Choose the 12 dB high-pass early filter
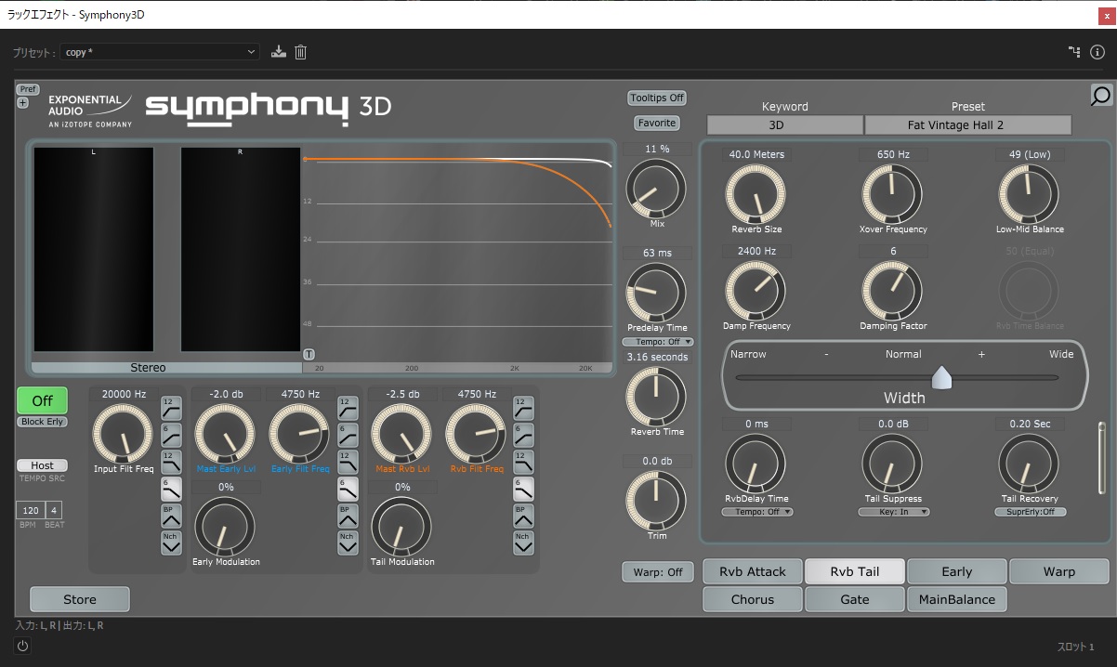 click(348, 407)
